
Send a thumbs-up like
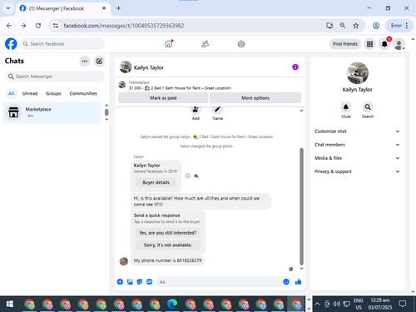tap(299, 282)
